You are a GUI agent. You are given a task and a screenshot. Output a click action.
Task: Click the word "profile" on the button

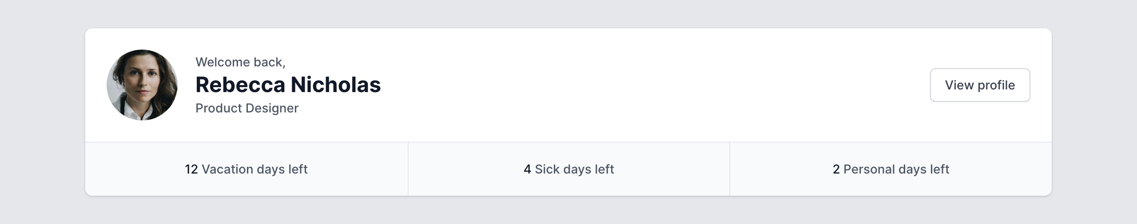(x=996, y=85)
